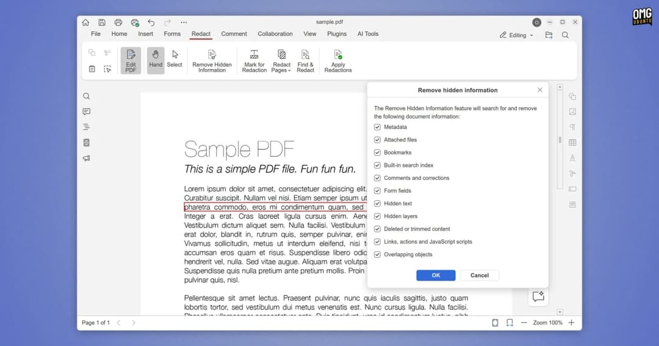Viewport: 659px width, 346px height.
Task: Click the vertical scrollbar thumb
Action: click(560, 140)
